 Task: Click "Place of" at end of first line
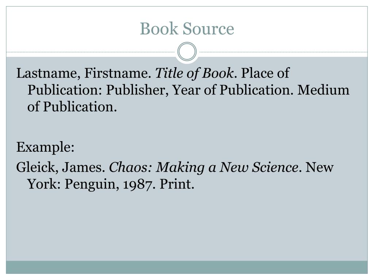click(x=266, y=73)
